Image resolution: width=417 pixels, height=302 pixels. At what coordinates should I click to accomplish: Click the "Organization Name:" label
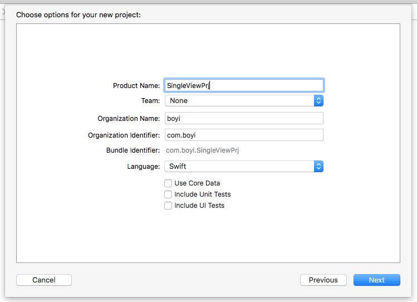click(x=129, y=119)
